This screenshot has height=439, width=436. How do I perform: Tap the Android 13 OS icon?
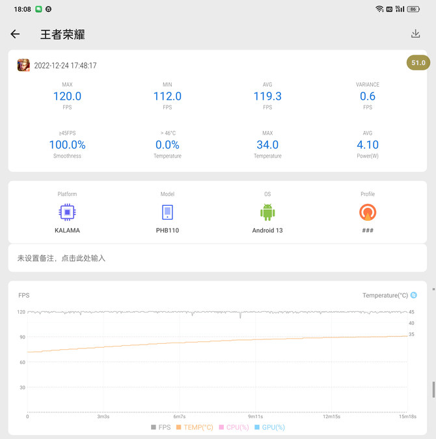coord(267,212)
